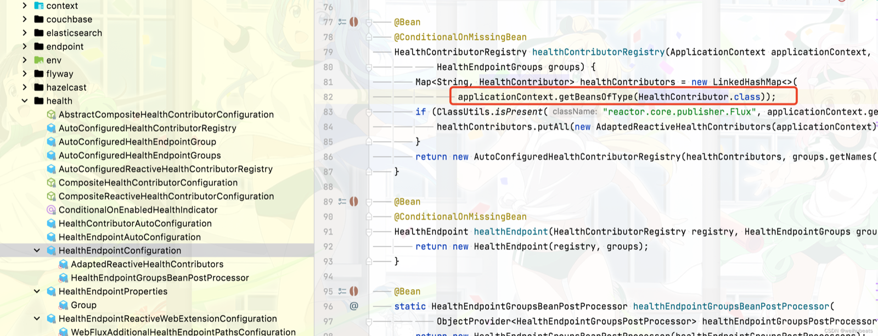
Task: Click the flyway folder icon
Action: (39, 74)
